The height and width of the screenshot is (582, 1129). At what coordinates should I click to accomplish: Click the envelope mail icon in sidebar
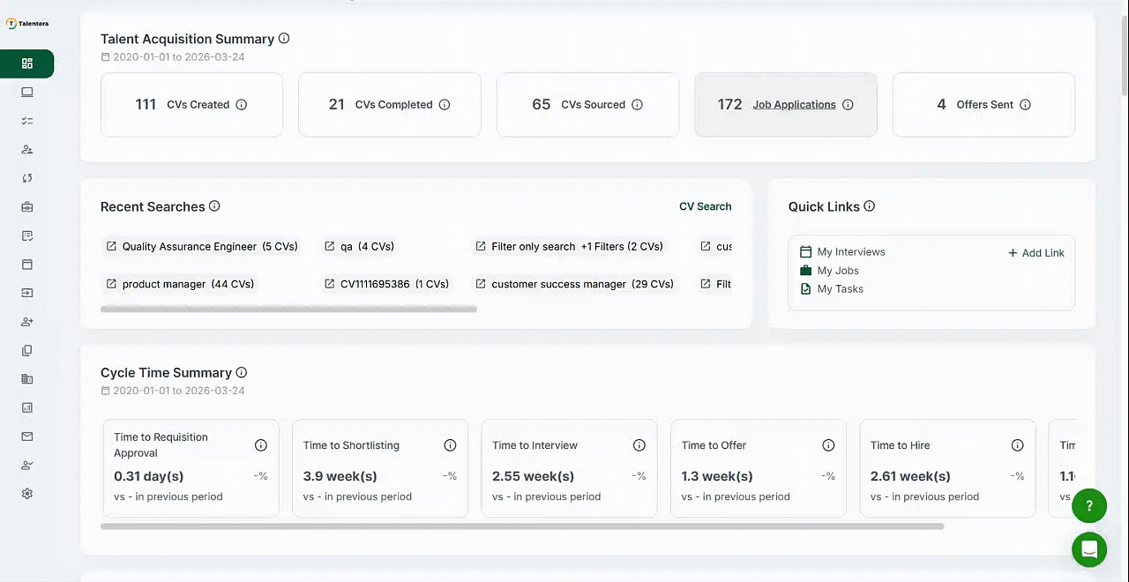tap(27, 436)
